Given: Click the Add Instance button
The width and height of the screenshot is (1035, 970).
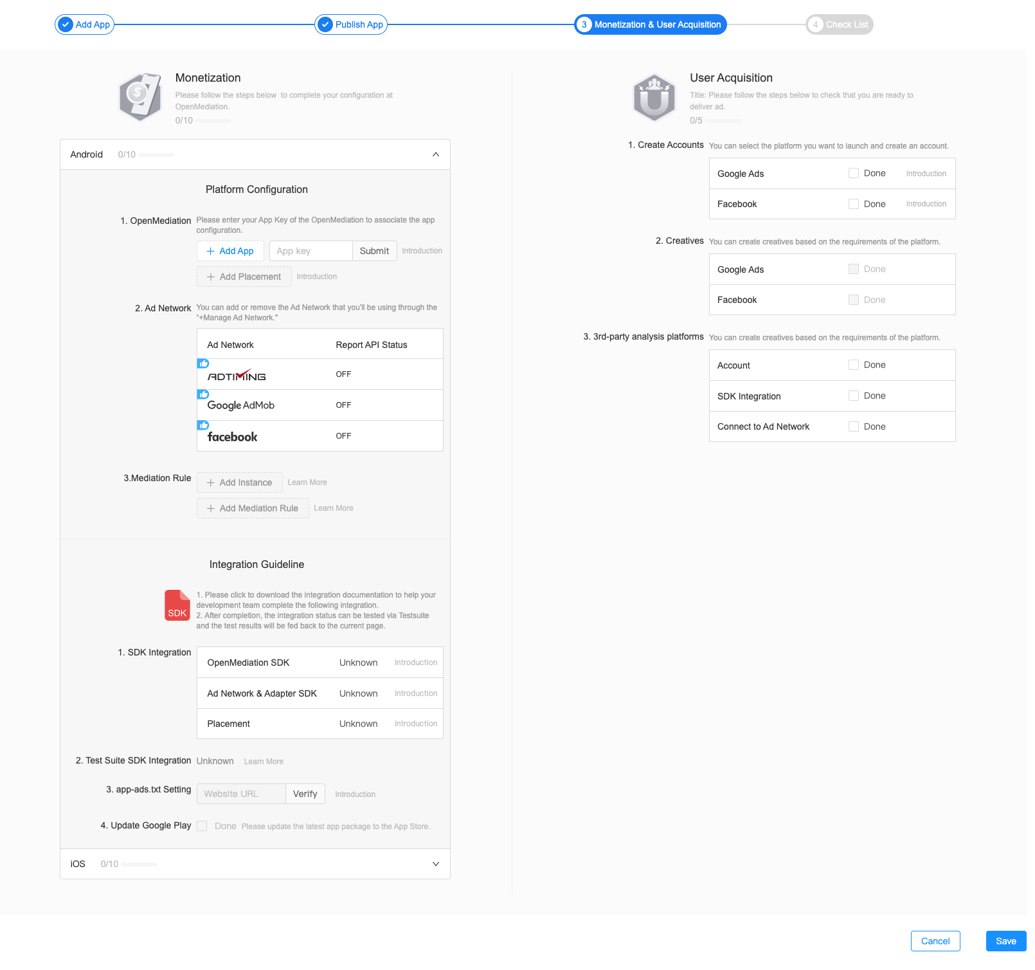Looking at the screenshot, I should point(240,482).
